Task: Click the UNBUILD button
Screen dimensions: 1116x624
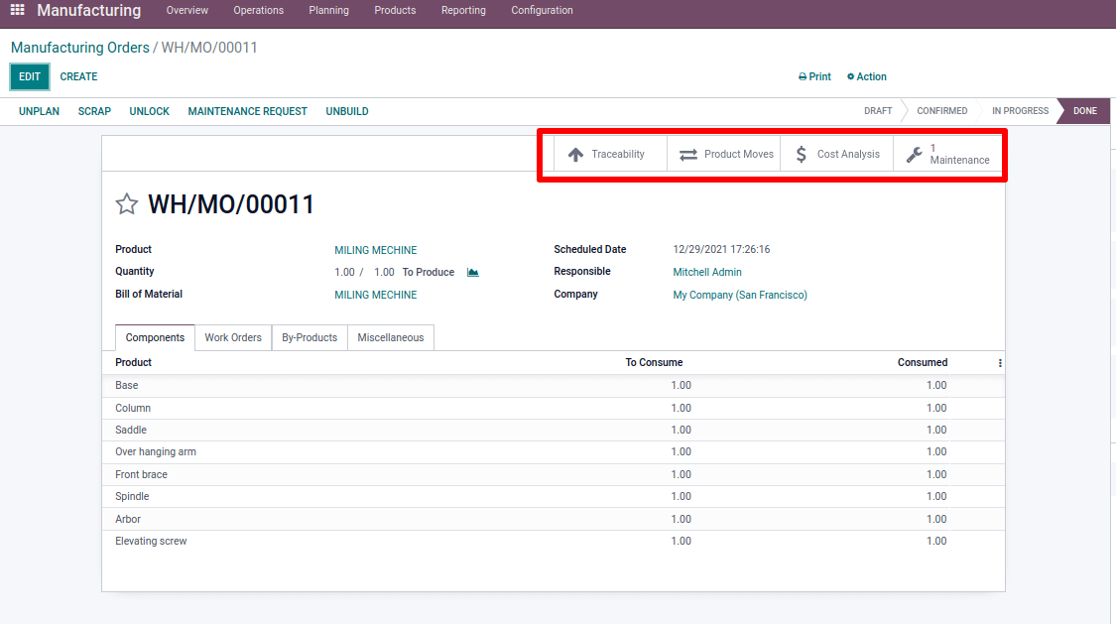Action: pyautogui.click(x=347, y=111)
